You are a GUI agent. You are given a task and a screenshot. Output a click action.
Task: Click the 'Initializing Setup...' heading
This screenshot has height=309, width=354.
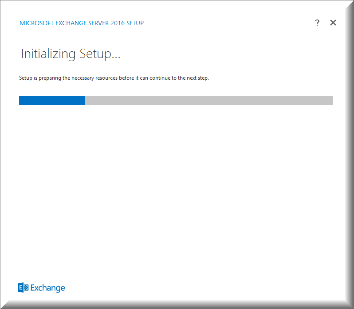71,54
